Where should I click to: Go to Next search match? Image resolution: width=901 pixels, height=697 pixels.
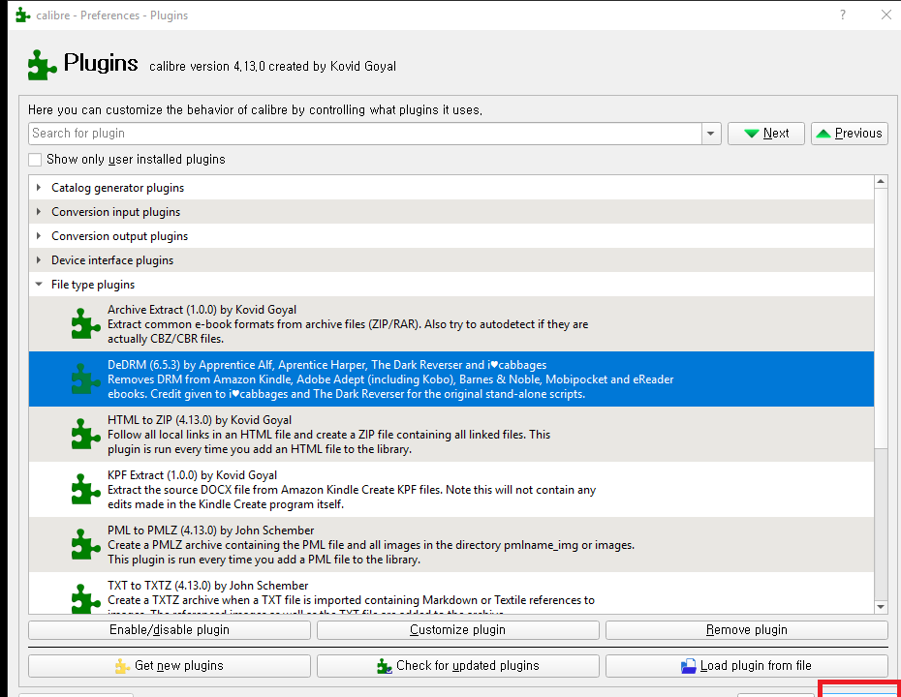766,134
